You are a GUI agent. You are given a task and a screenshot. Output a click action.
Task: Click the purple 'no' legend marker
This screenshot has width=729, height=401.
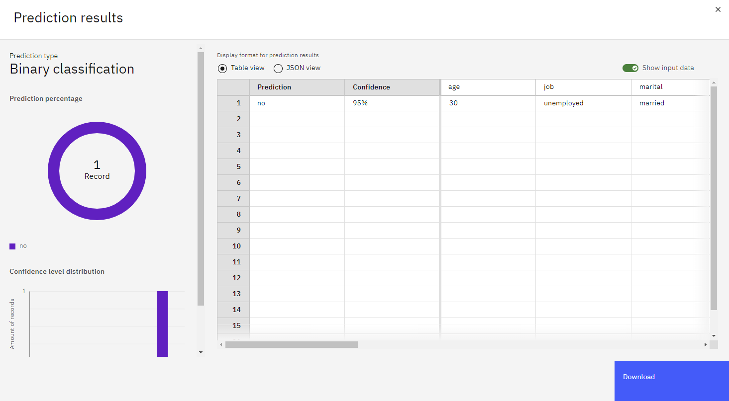pyautogui.click(x=12, y=246)
